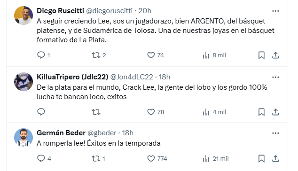Like Germán Beder's tweet with 774 likes
298x171 pixels.
(157, 158)
